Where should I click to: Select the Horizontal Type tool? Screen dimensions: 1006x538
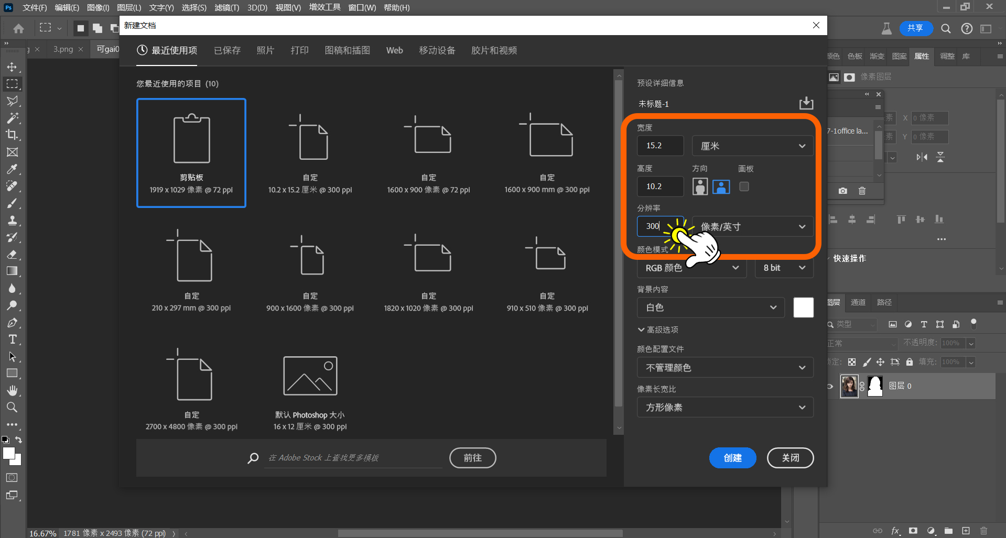coord(12,339)
